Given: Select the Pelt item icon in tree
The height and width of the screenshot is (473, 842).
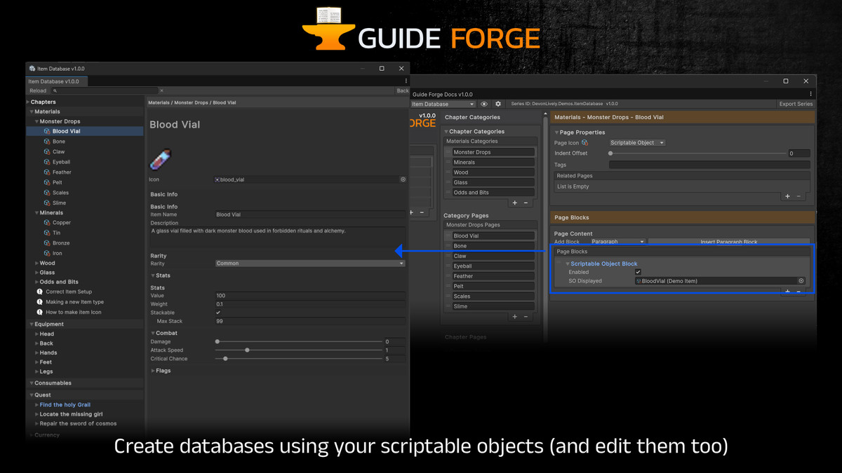Looking at the screenshot, I should 47,182.
